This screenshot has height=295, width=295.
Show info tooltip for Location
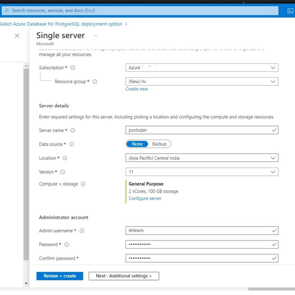click(x=65, y=158)
